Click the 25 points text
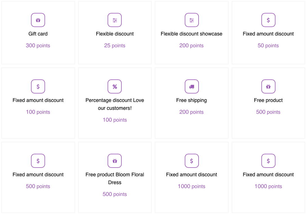The height and width of the screenshot is (214, 307). tap(115, 45)
